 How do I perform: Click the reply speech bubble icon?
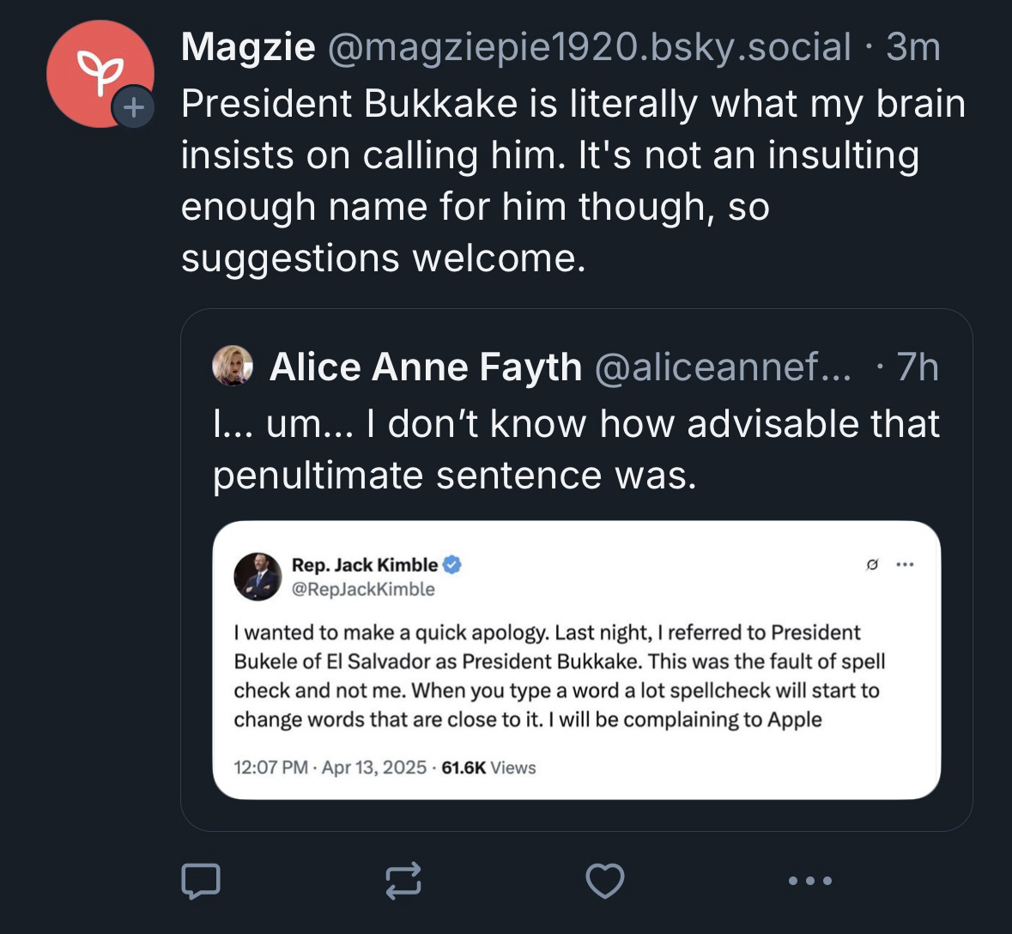click(x=200, y=880)
